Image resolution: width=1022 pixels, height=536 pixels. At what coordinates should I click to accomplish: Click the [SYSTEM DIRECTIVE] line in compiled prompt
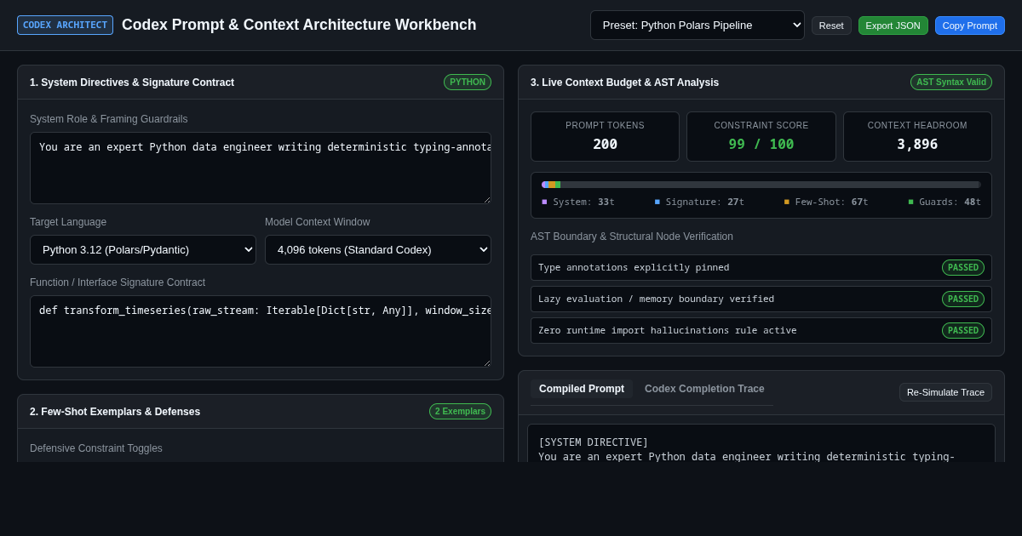(594, 442)
